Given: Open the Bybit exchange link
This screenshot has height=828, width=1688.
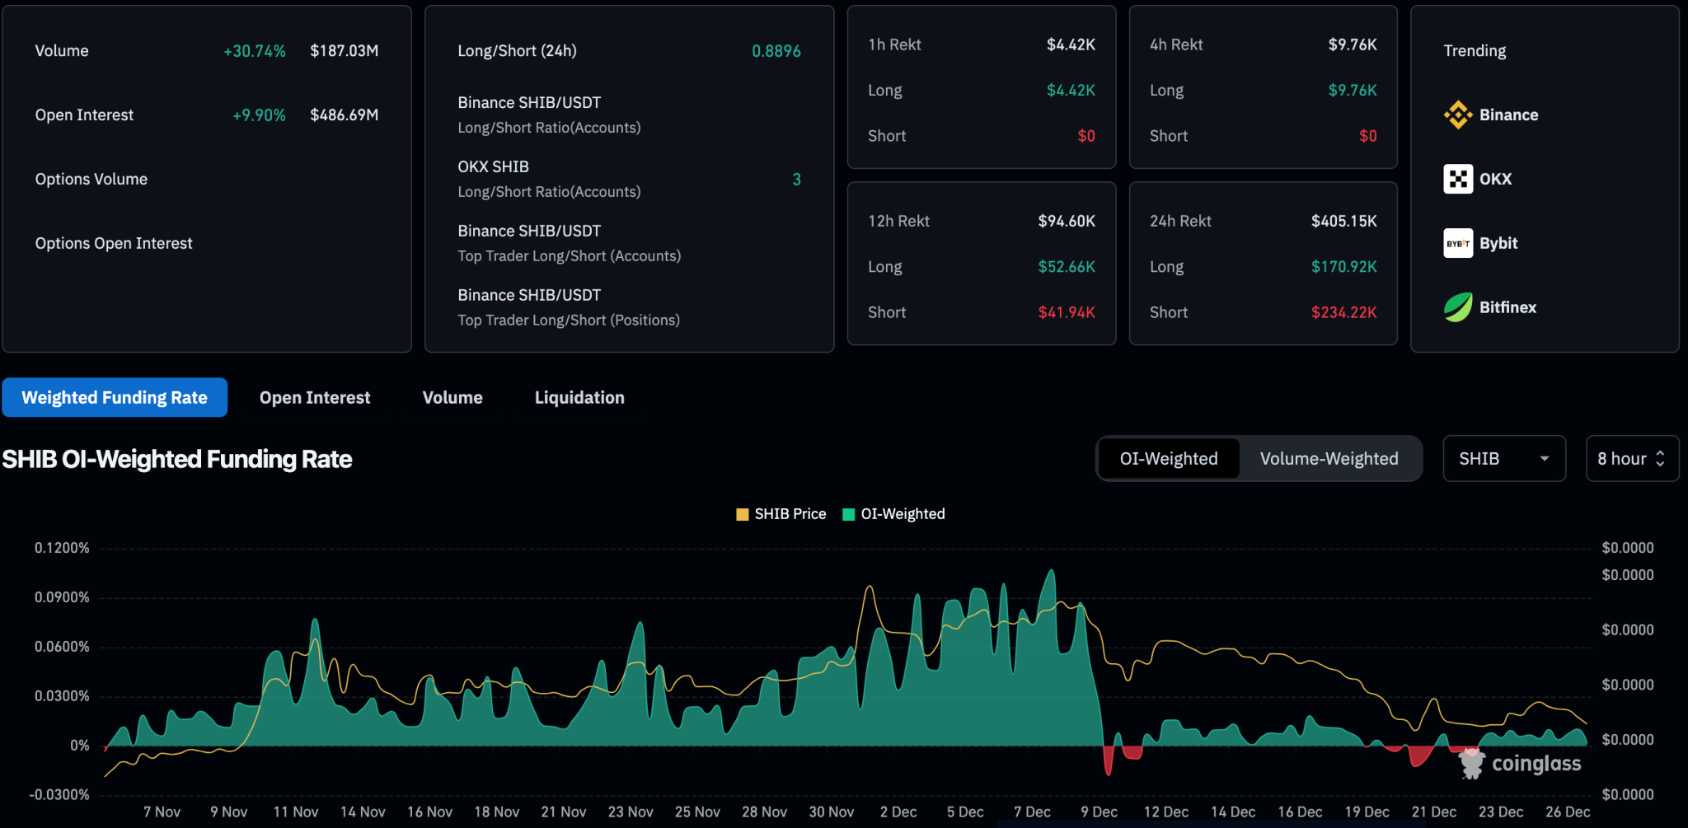Looking at the screenshot, I should coord(1498,243).
